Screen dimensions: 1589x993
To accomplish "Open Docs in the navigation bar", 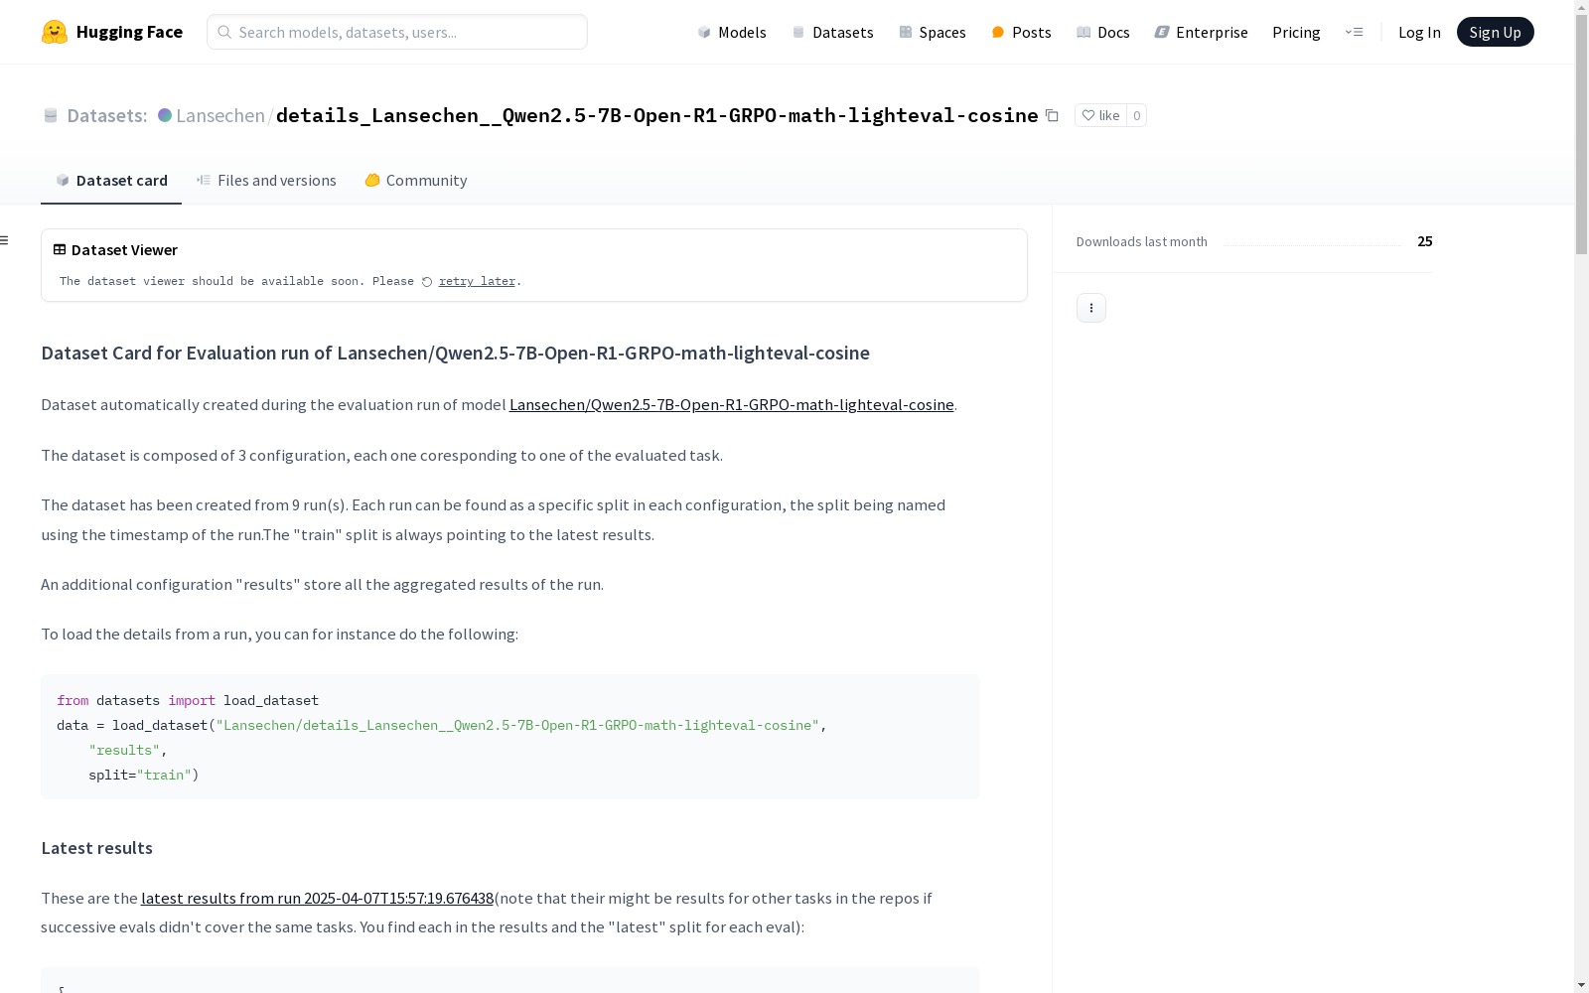I will [1103, 32].
